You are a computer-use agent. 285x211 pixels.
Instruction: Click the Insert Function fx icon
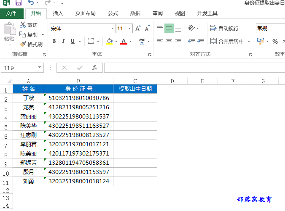coord(95,68)
